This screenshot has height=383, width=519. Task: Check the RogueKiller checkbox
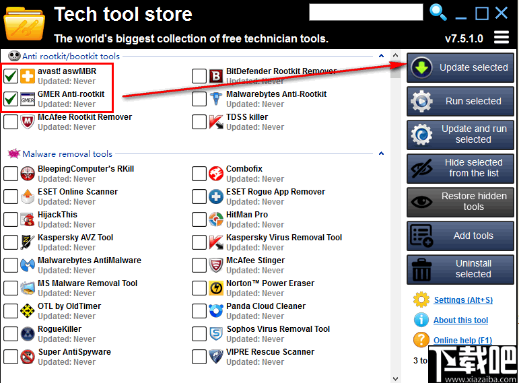coord(11,334)
